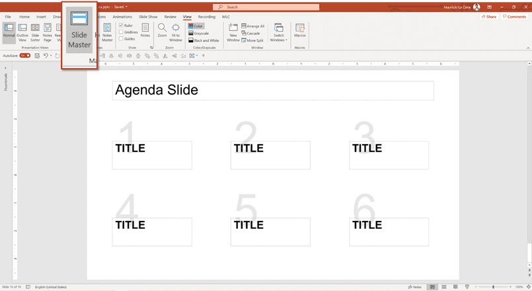
Task: Click Move Split
Action: pos(252,40)
